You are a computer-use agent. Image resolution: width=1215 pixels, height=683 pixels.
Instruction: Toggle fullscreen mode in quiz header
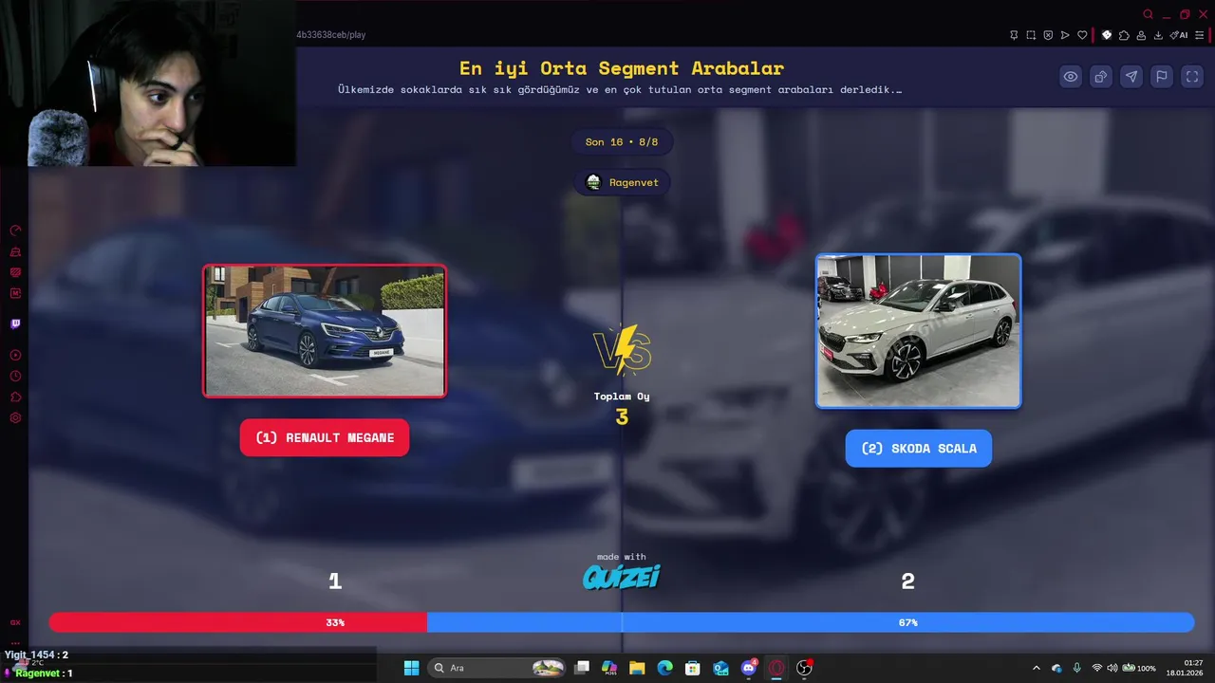click(1192, 77)
